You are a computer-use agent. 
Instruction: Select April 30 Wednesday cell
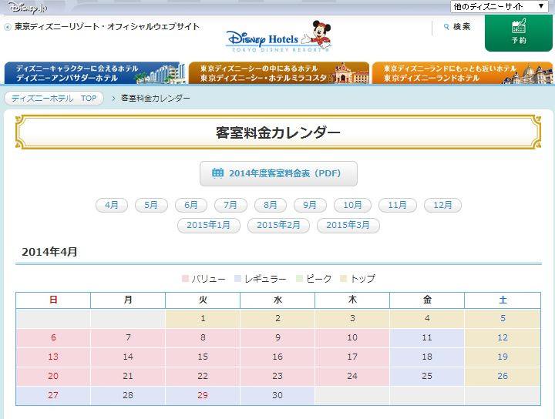tap(277, 395)
